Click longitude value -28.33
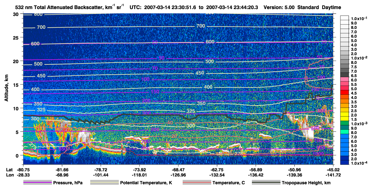370x189 pixels. click(23, 175)
